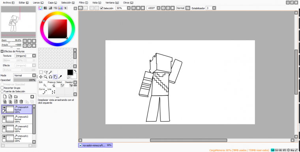Click the transfer down layer icon

click(x=5, y=102)
